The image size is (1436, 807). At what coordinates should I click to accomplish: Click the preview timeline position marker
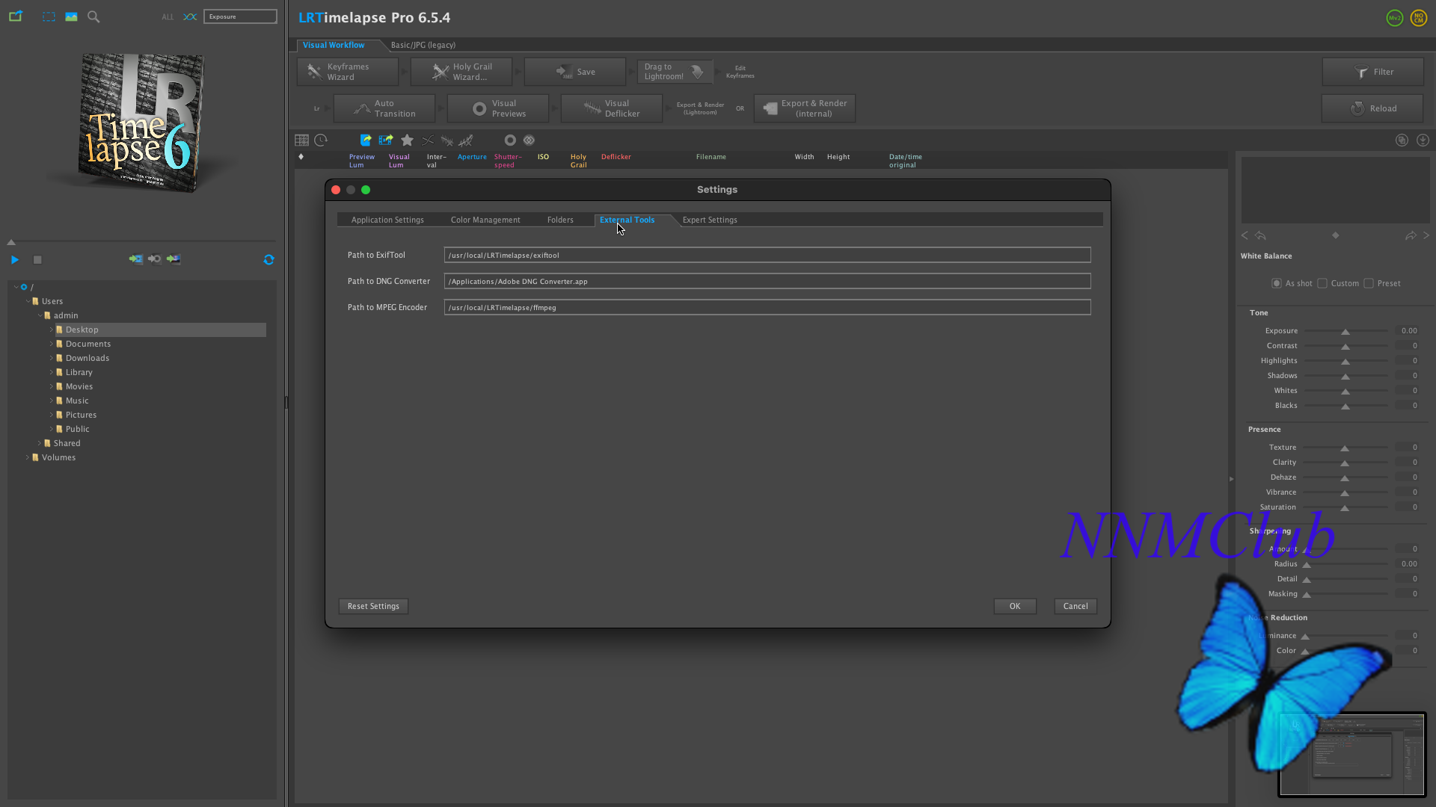pyautogui.click(x=11, y=242)
